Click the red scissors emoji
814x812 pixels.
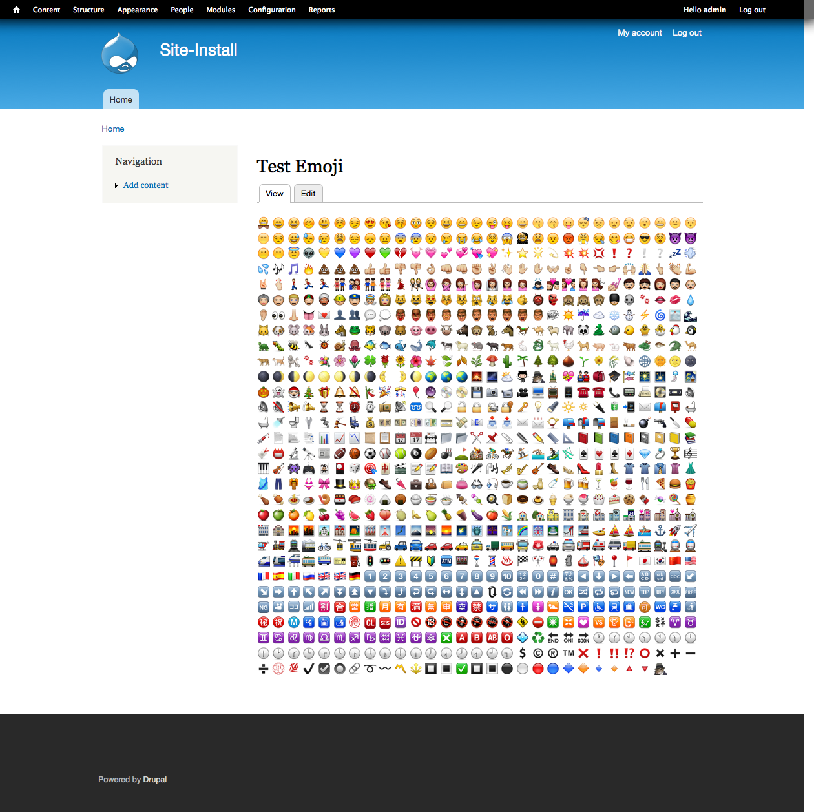(477, 438)
